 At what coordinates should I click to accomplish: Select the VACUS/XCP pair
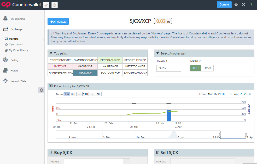pos(85,66)
